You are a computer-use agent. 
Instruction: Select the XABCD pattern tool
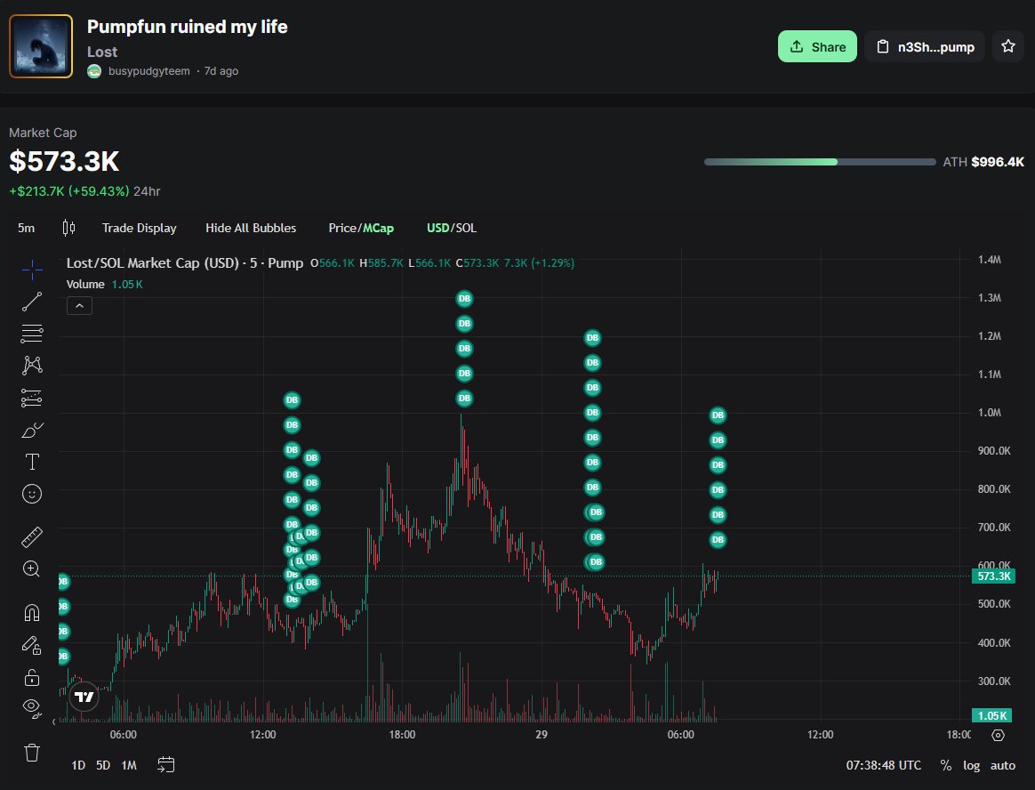click(x=32, y=366)
